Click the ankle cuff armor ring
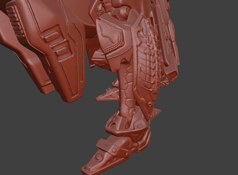Image resolution: width=238 pixels, height=175 pixels. [117, 124]
